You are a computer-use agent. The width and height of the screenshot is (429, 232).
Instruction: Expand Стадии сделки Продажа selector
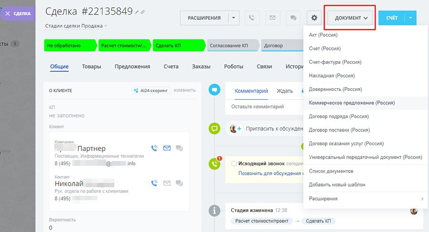76,26
